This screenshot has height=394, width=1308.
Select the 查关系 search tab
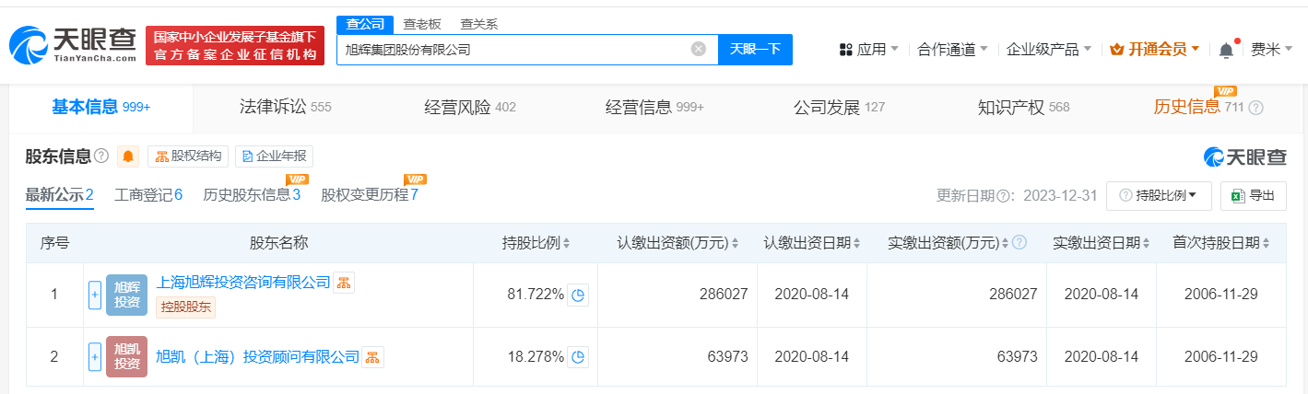pos(478,24)
